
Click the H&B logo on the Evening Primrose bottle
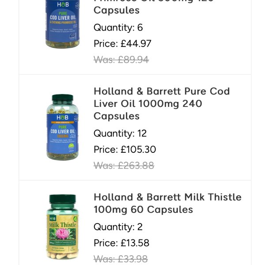click(62, 4)
